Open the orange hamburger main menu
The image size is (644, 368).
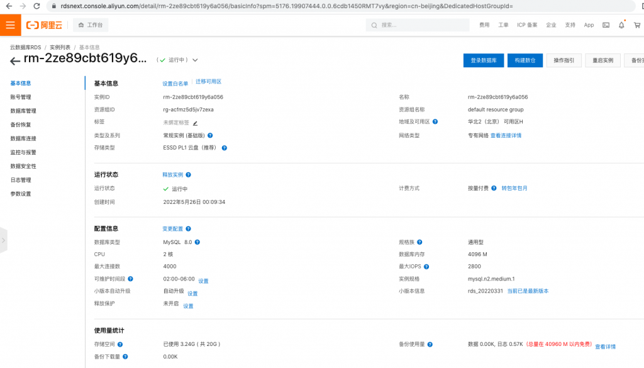click(x=10, y=25)
